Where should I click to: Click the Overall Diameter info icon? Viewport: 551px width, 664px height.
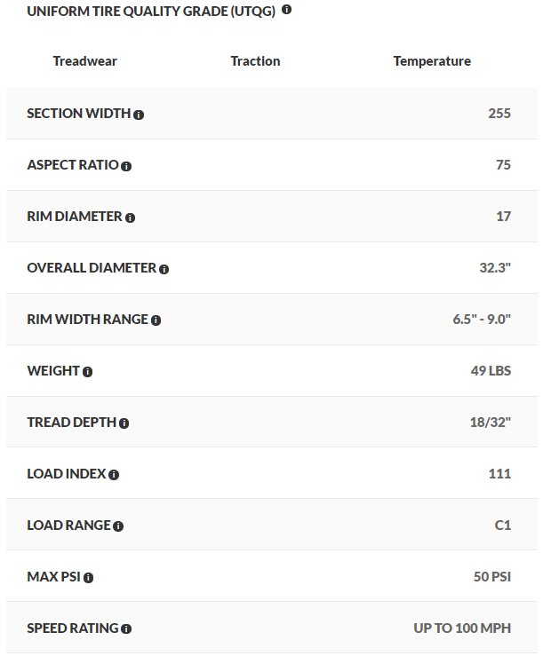(164, 269)
